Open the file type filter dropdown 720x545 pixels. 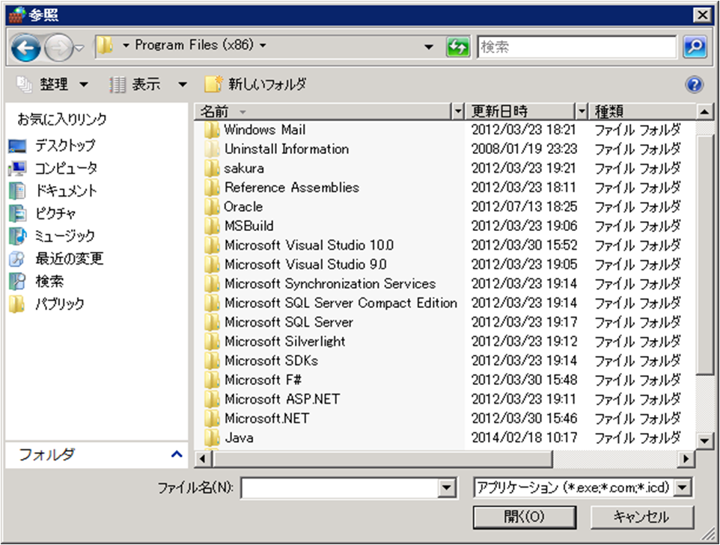pos(682,487)
